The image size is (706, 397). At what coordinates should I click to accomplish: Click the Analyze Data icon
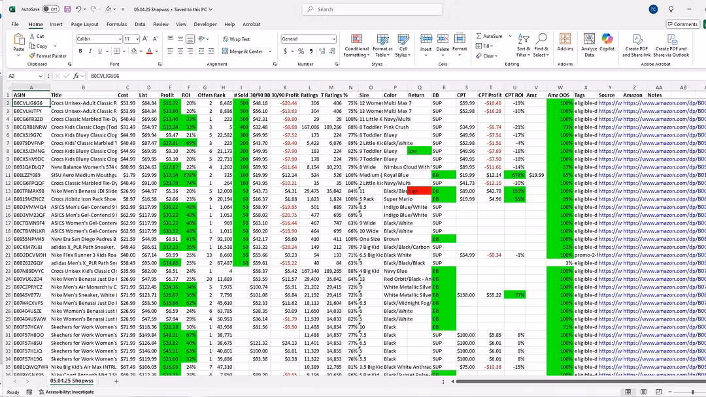pyautogui.click(x=589, y=43)
